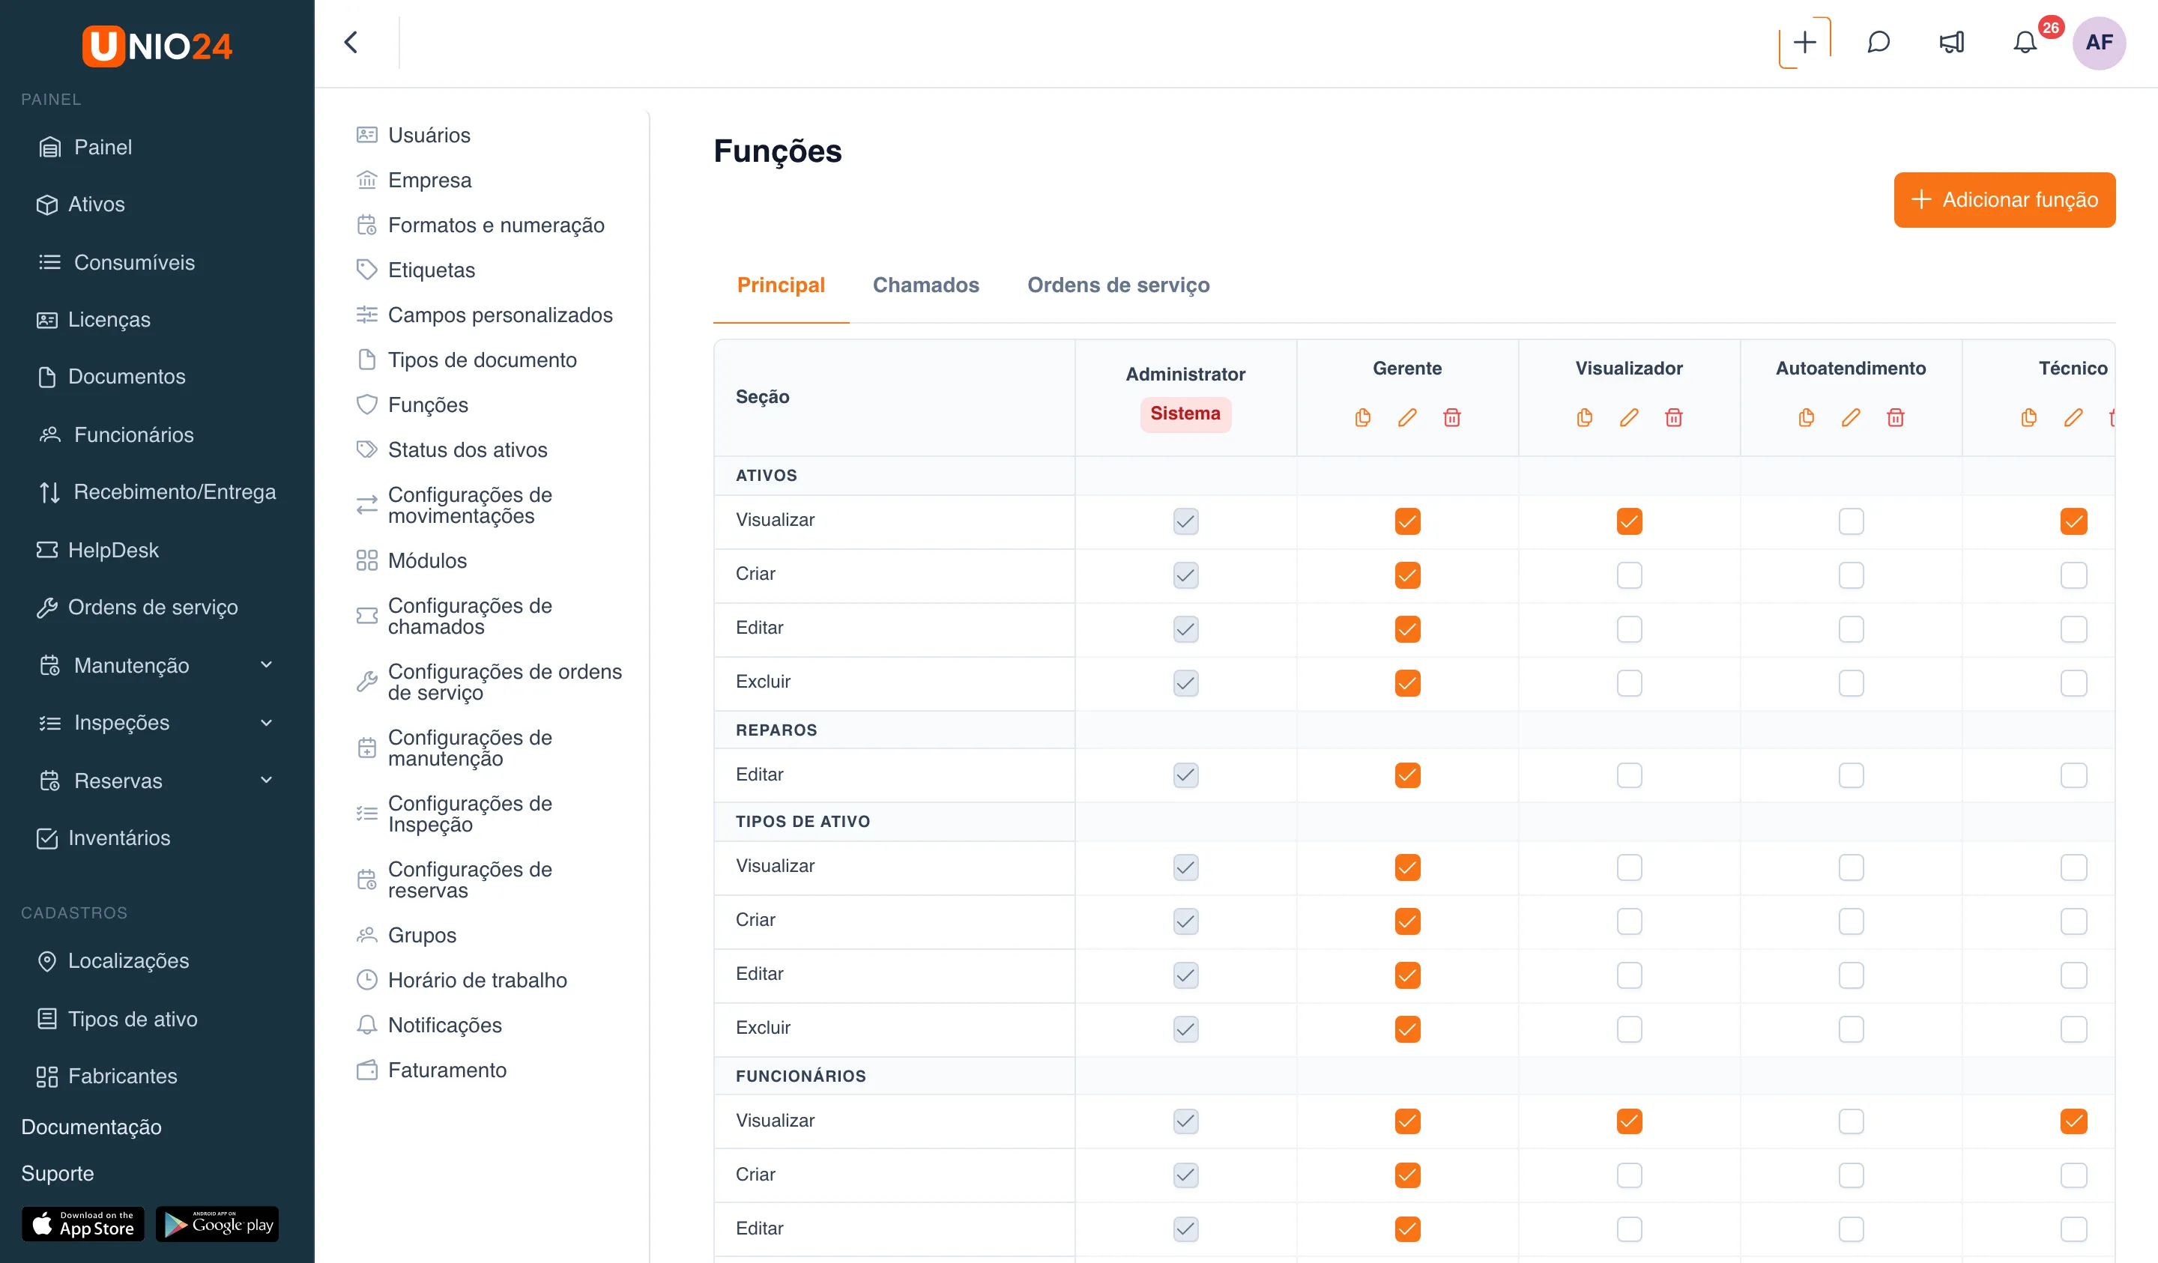Delete the Autoatendimento role with trash icon
Viewport: 2158px width, 1263px height.
[x=1895, y=418]
